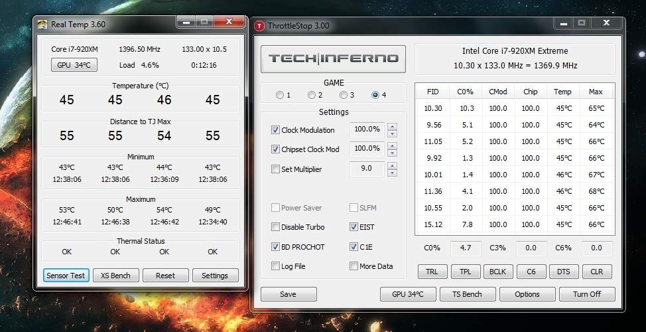This screenshot has height=332, width=646.
Task: Click the Load 4.6% reading
Action: point(139,65)
